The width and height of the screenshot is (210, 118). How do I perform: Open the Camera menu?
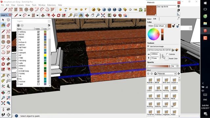(20, 5)
